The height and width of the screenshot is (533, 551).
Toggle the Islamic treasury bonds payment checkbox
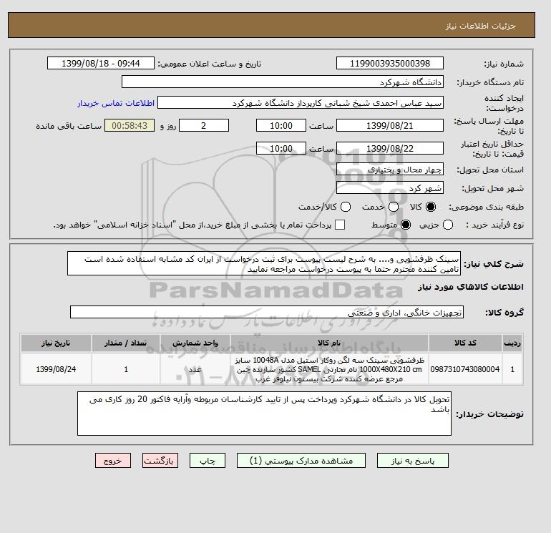340,225
